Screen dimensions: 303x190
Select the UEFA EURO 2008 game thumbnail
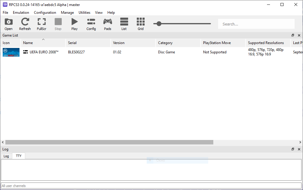tap(11, 52)
